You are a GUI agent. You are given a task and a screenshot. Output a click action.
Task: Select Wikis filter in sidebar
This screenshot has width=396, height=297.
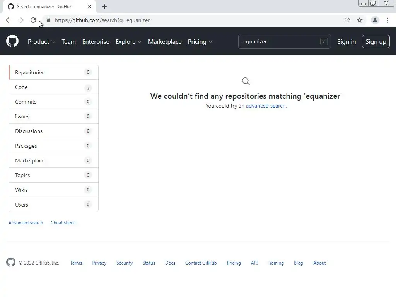53,189
